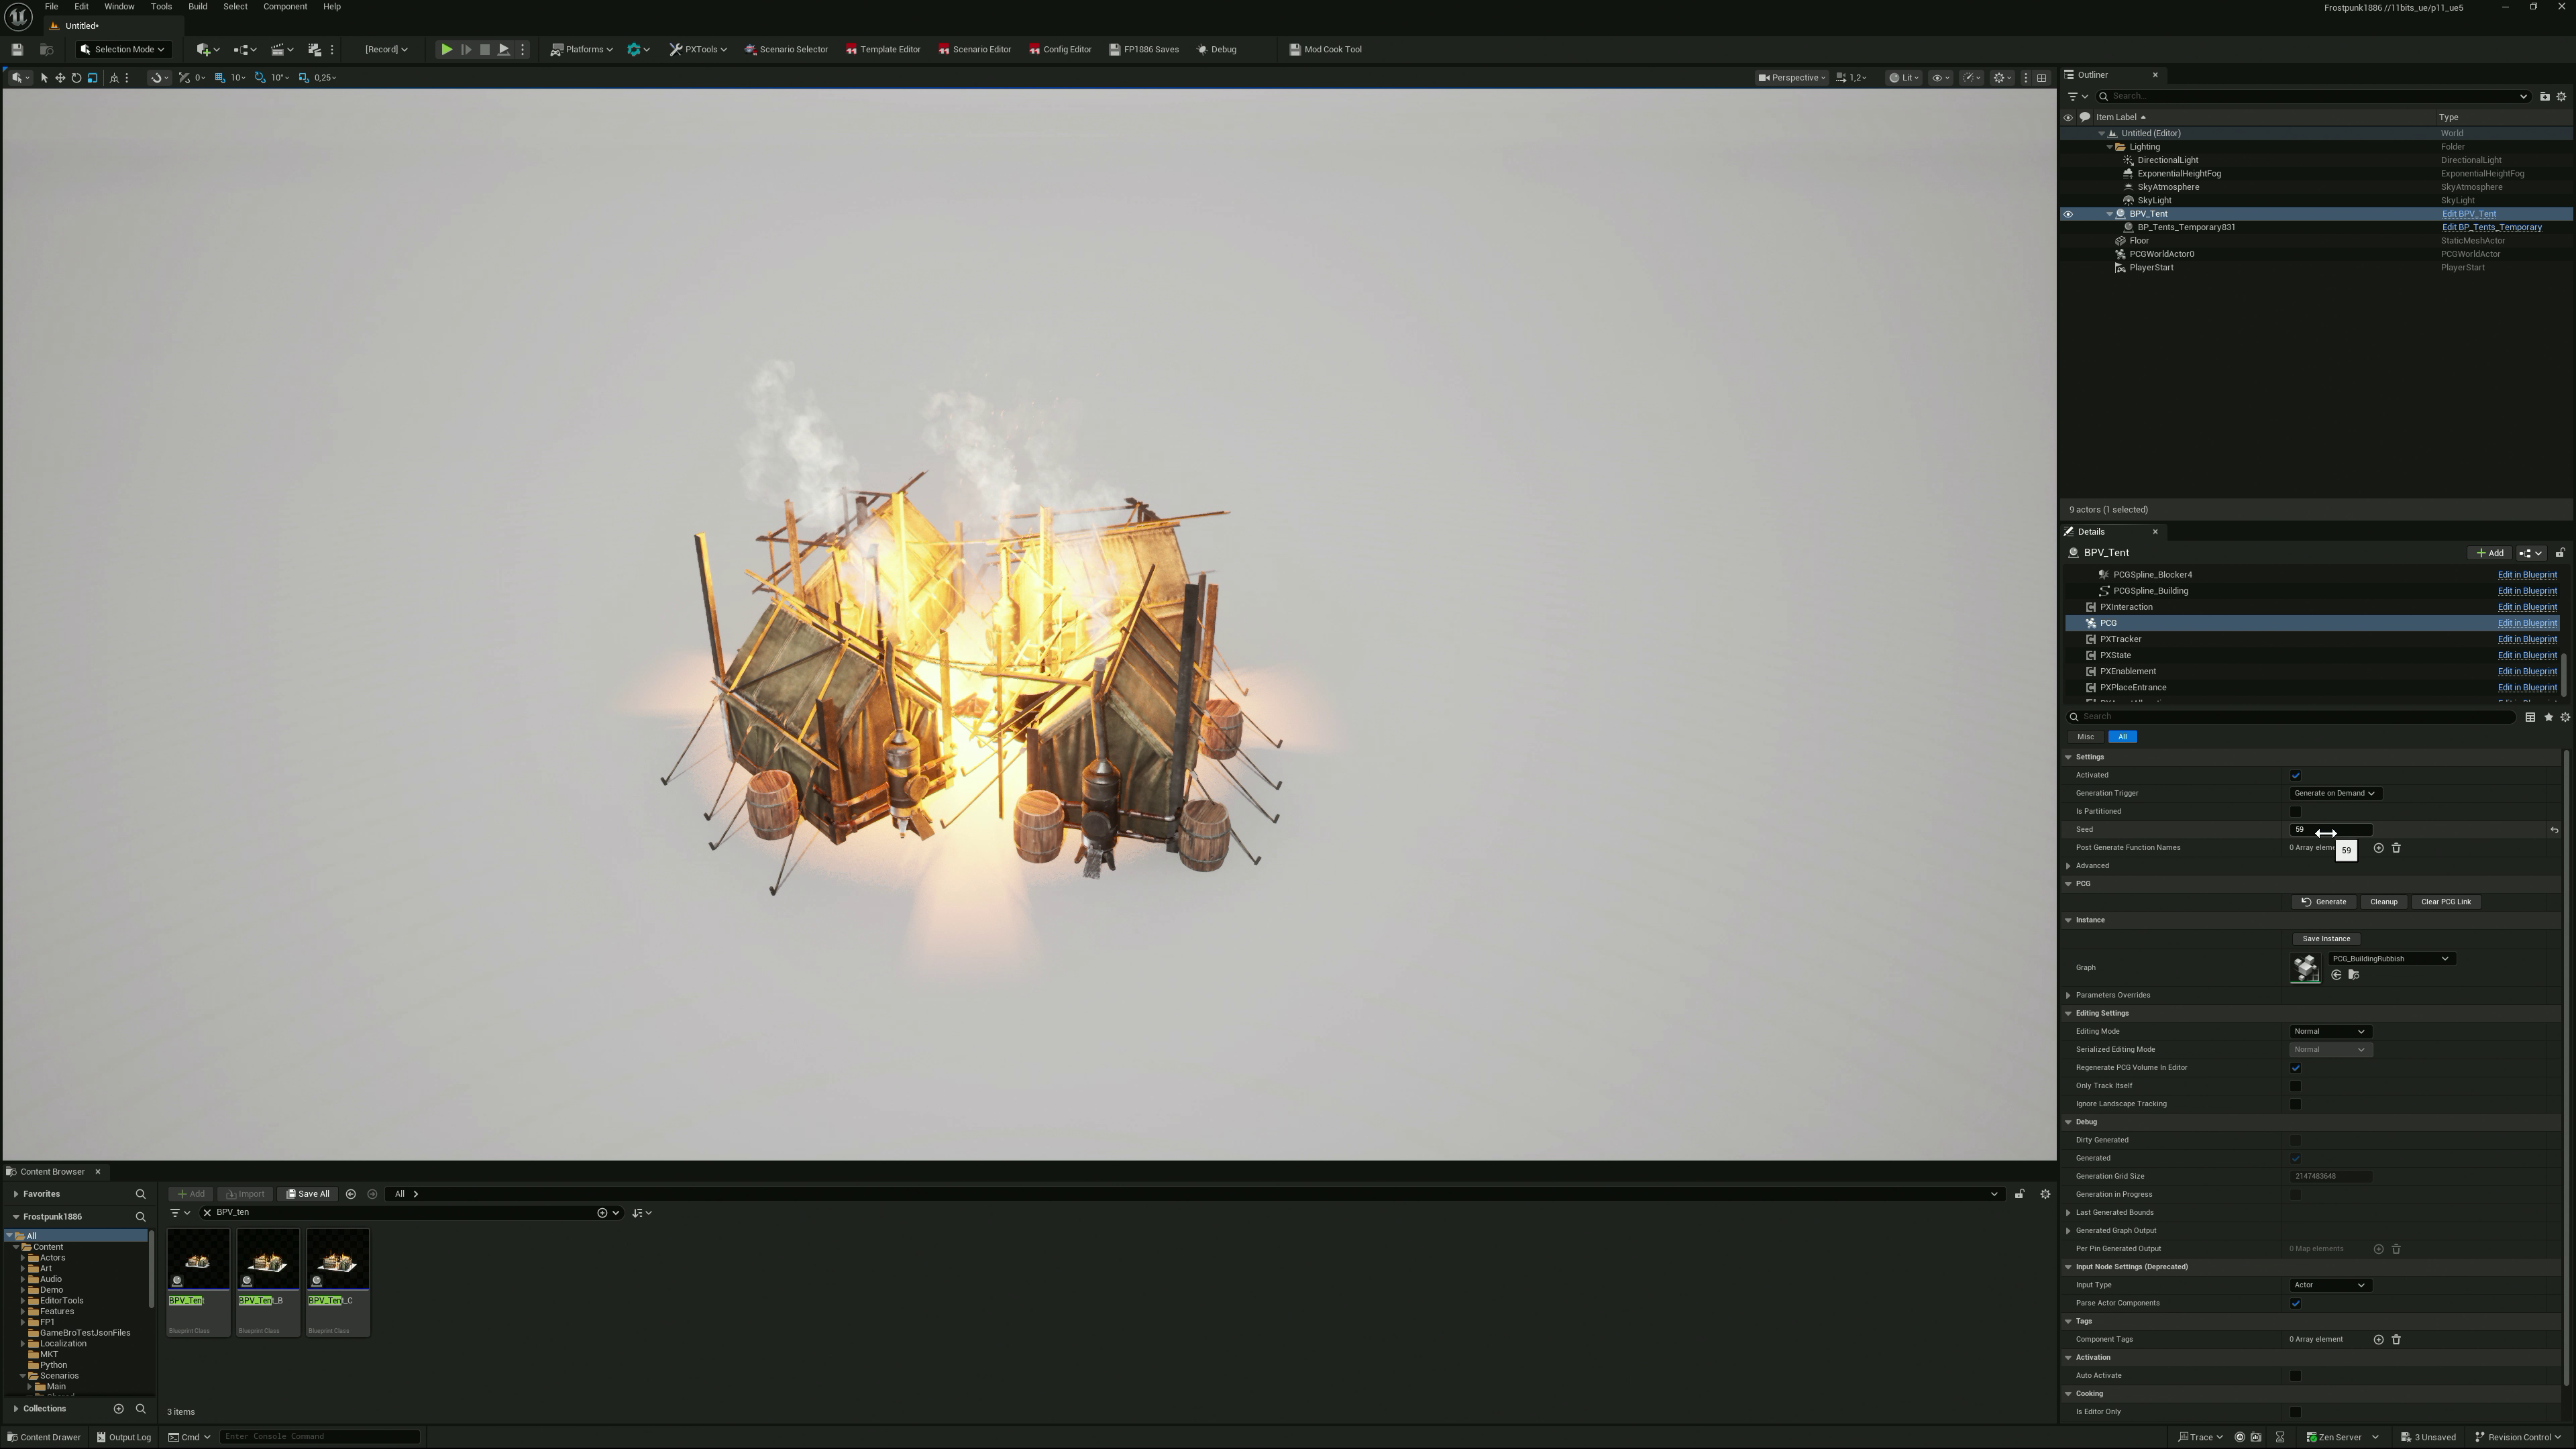
Task: Open the Input Type Actor dropdown
Action: (2330, 1286)
